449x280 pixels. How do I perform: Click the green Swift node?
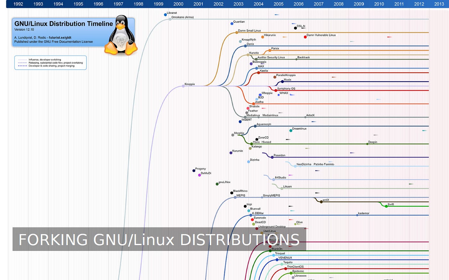[386, 206]
